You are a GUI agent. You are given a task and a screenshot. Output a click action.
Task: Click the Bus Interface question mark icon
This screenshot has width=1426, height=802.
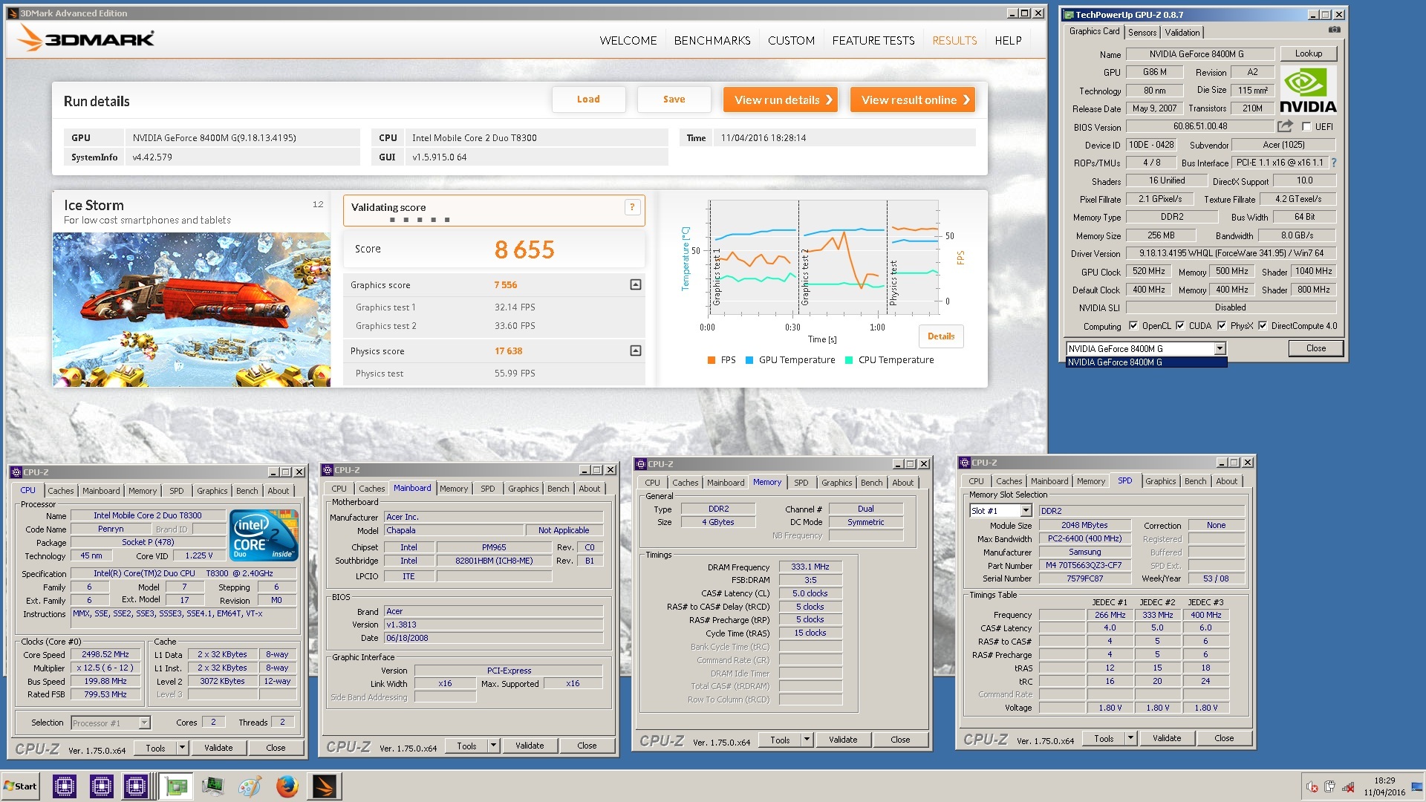pyautogui.click(x=1333, y=163)
